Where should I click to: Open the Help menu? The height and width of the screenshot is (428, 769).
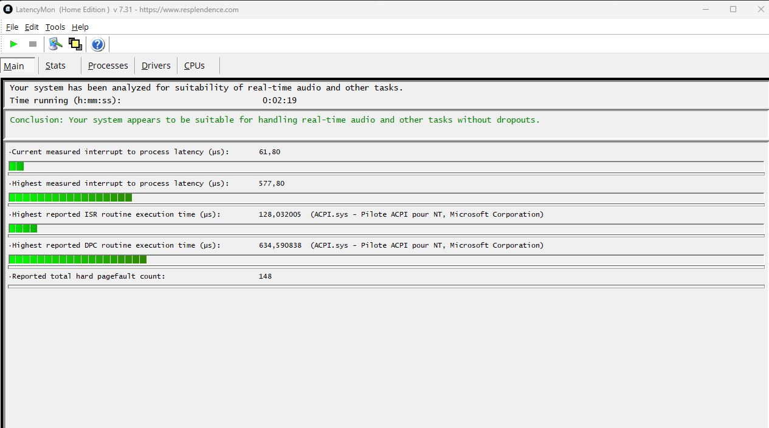click(x=80, y=27)
